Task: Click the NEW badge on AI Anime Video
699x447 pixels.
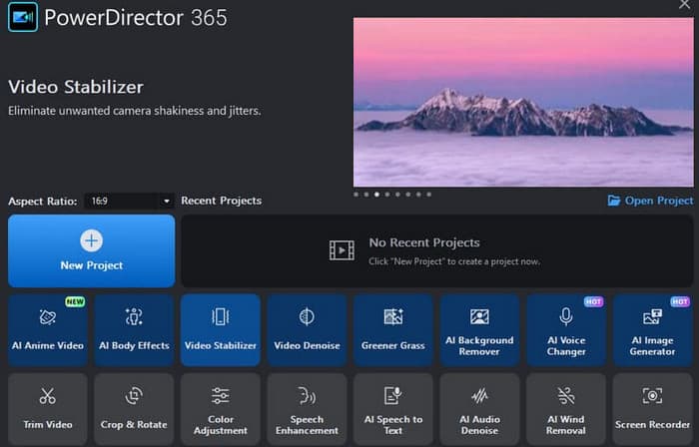Action: [75, 302]
